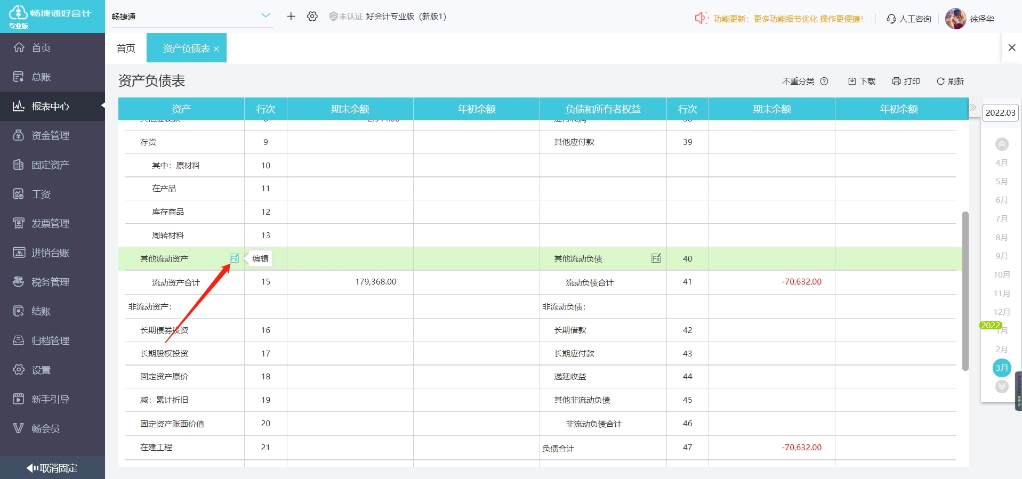Select 12月 in the month list
The height and width of the screenshot is (479, 1022).
click(x=1002, y=312)
